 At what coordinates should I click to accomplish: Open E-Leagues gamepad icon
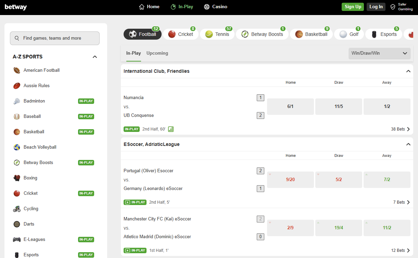[x=17, y=240]
